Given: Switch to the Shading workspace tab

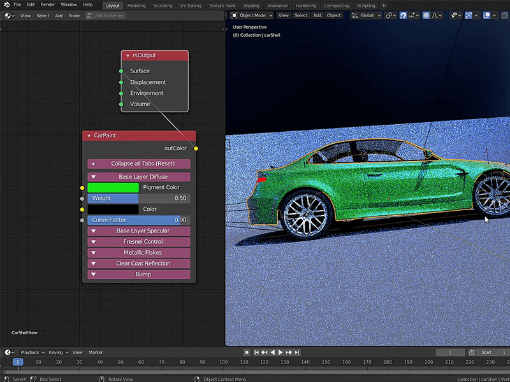Looking at the screenshot, I should pyautogui.click(x=251, y=5).
